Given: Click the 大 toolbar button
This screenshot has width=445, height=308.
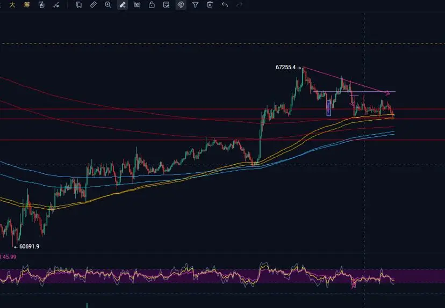Looking at the screenshot, I should (x=12, y=4).
